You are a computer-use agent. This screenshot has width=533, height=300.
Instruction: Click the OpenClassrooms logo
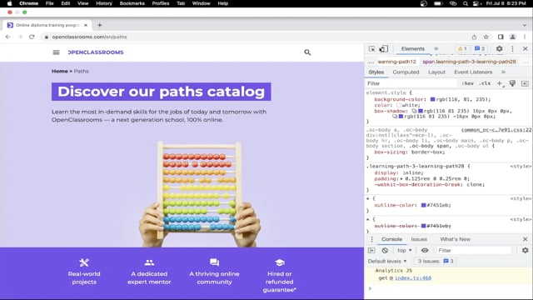96,52
